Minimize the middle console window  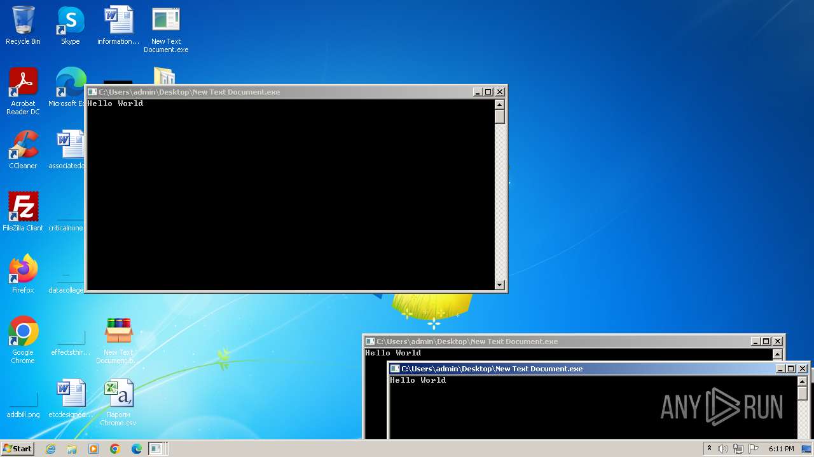755,341
